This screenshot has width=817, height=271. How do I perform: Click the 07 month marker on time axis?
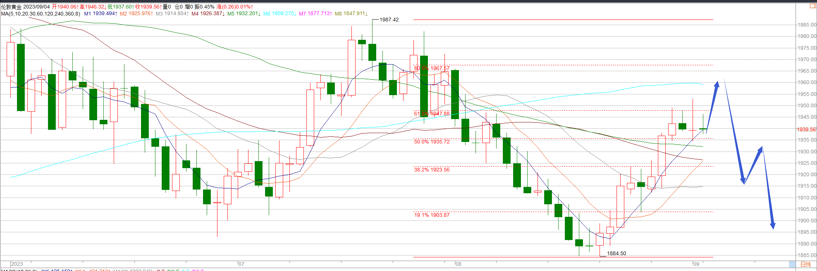pos(241,264)
